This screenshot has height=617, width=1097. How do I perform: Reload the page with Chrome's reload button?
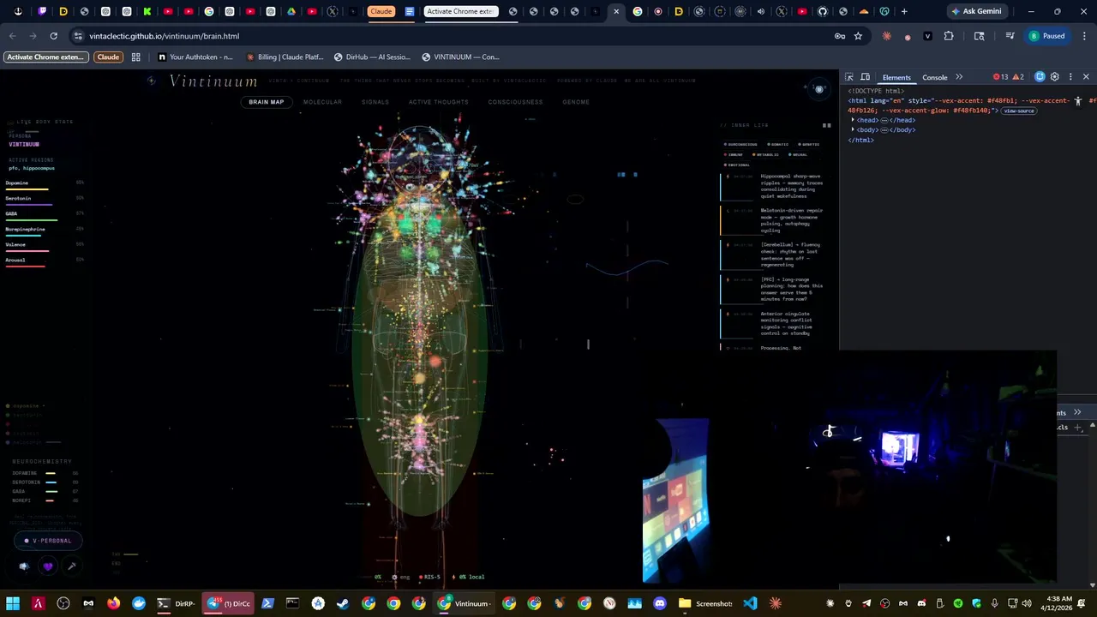click(x=53, y=36)
